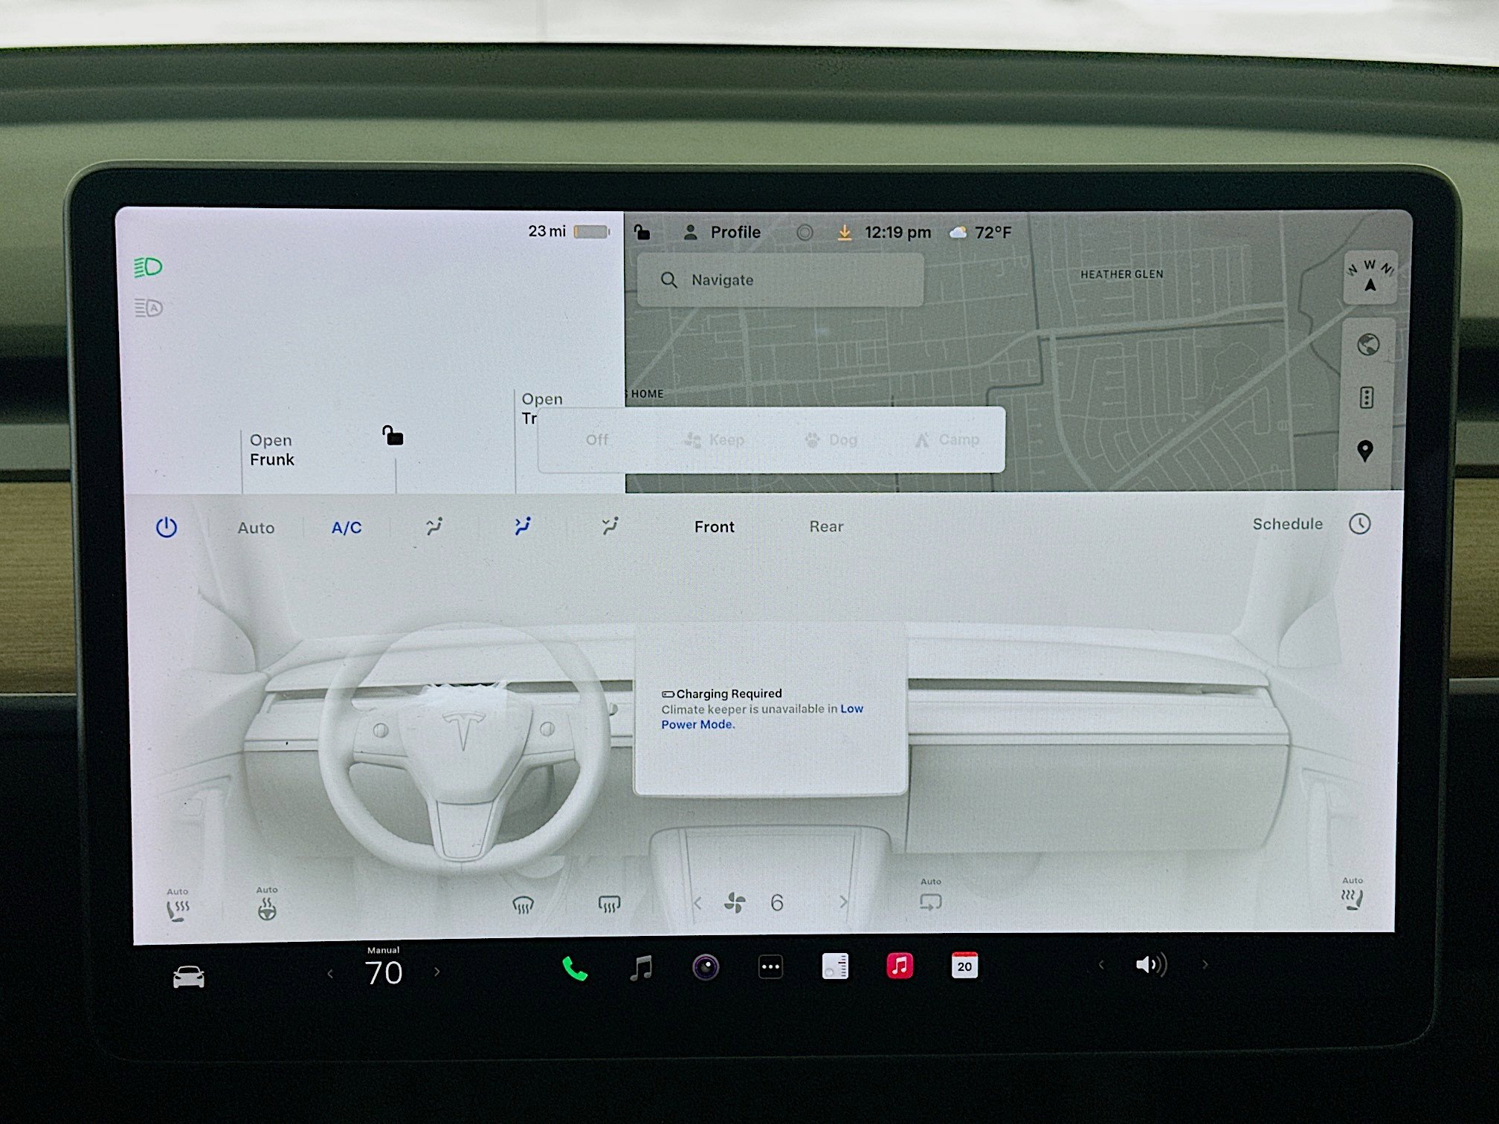Select the Front climate tab
Image resolution: width=1499 pixels, height=1124 pixels.
[x=714, y=526]
